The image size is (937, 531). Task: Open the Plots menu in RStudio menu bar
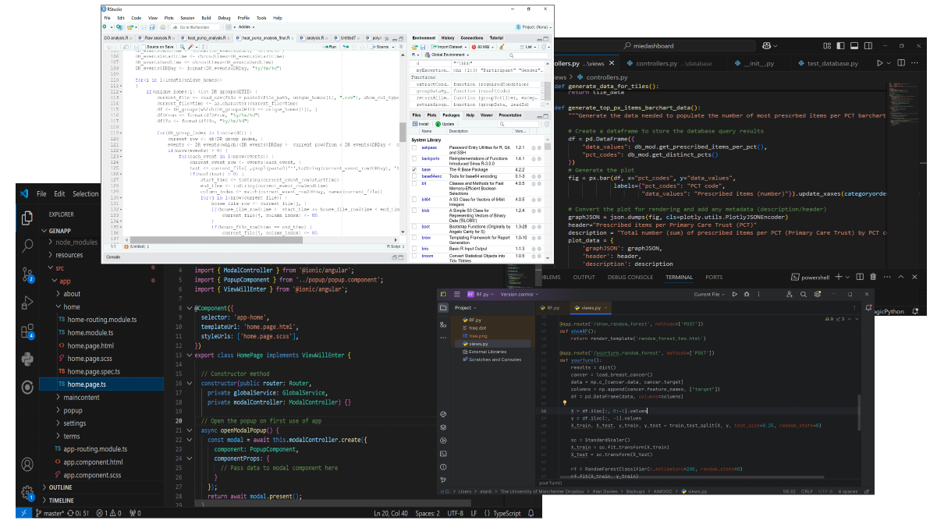click(x=169, y=17)
